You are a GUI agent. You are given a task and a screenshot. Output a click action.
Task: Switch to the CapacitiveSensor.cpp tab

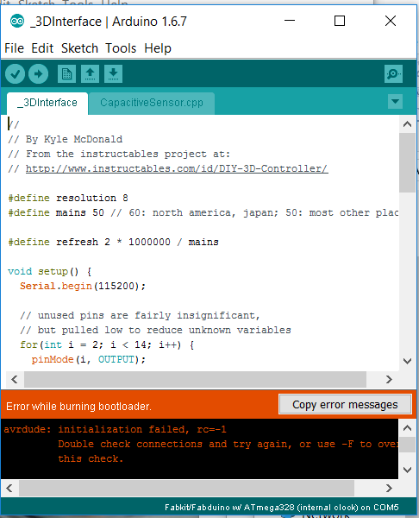(152, 103)
